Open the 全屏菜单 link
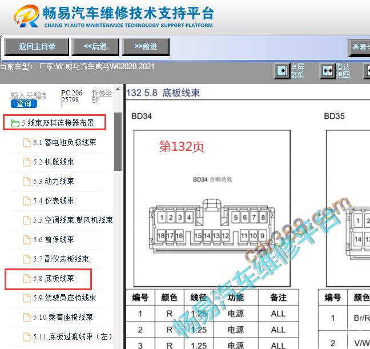The width and height of the screenshot is (370, 349). coord(297,71)
